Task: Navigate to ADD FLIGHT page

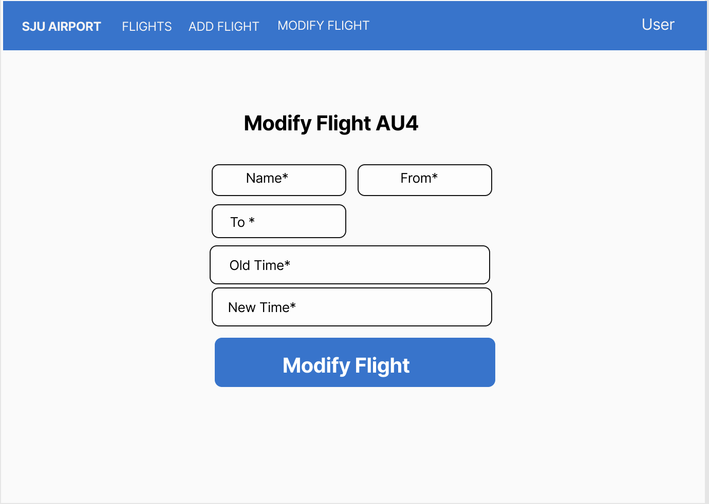Action: (x=224, y=26)
